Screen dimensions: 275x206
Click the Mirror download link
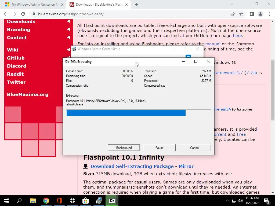(186, 166)
